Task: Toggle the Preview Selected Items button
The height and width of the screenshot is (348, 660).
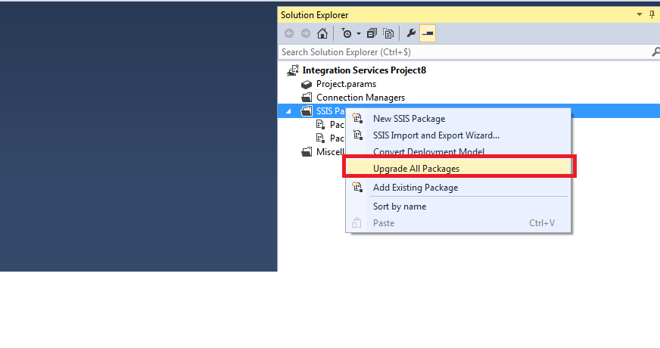Action: tap(428, 33)
